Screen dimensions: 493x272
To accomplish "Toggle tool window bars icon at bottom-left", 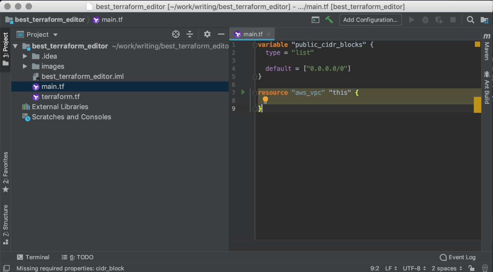I will 6,268.
